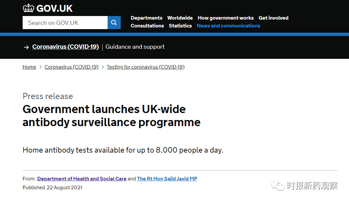Click the magnifying glass search button
This screenshot has height=201, width=349.
point(114,23)
